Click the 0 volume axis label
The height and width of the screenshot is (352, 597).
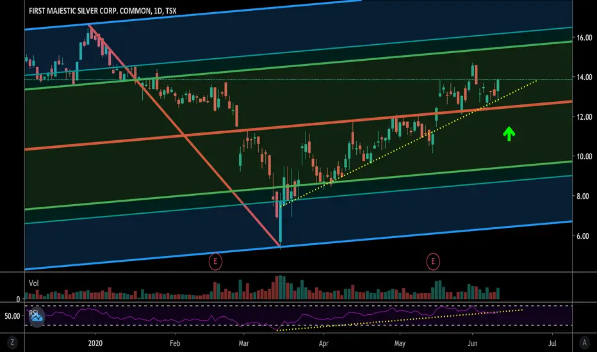18,300
